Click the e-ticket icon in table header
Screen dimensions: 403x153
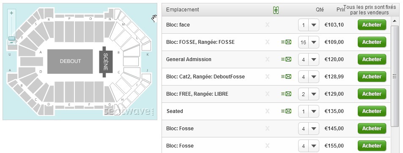click(x=276, y=10)
